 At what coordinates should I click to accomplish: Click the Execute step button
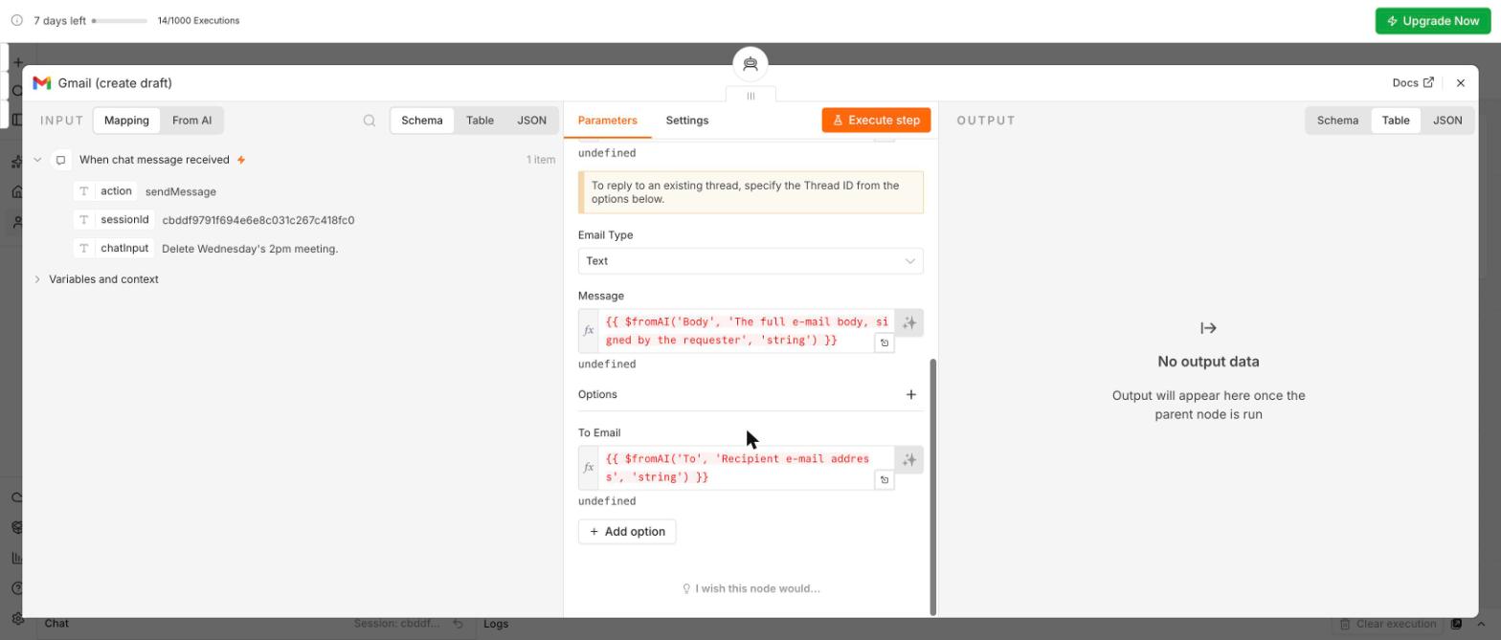point(876,121)
